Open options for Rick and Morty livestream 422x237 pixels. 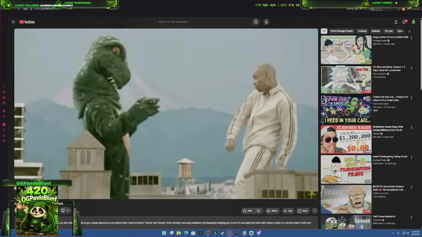(x=411, y=68)
